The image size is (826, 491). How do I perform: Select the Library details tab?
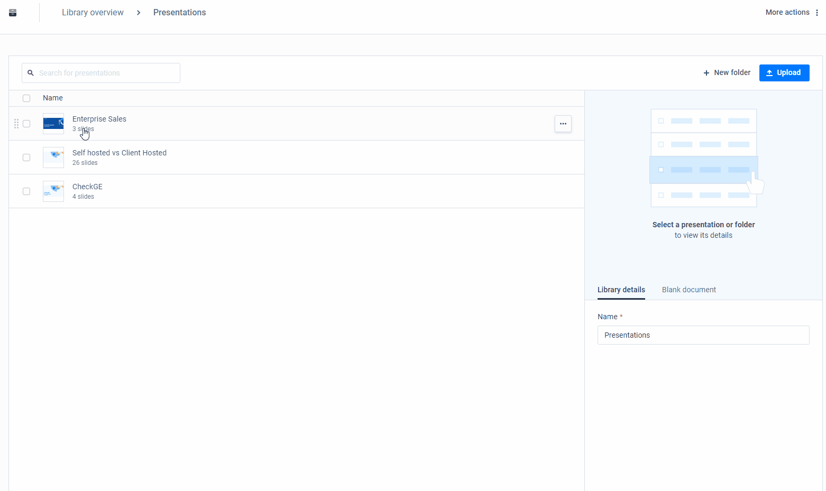[x=621, y=290]
